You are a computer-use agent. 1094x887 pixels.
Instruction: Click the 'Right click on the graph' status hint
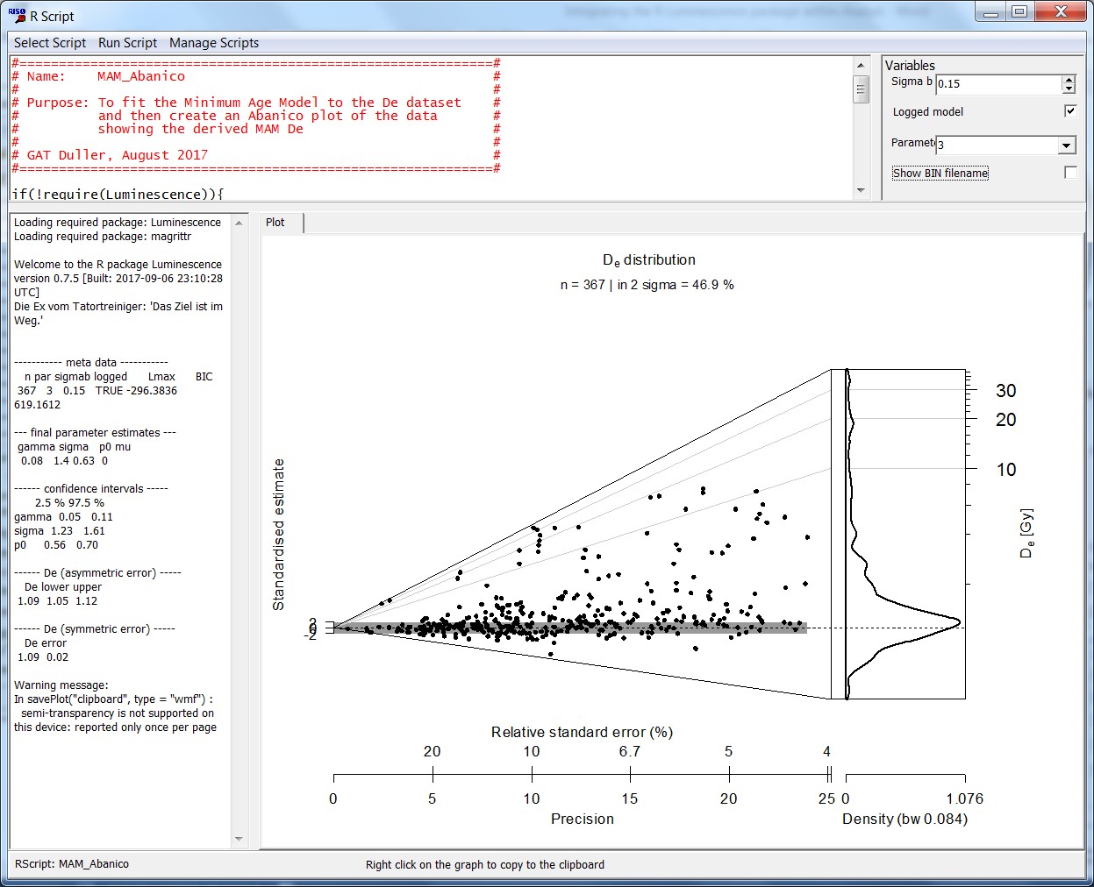click(x=485, y=865)
